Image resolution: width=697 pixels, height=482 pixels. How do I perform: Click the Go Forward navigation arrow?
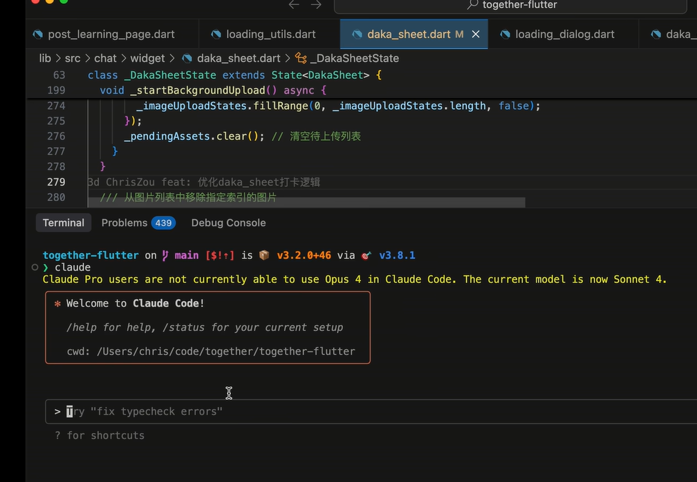(x=316, y=5)
